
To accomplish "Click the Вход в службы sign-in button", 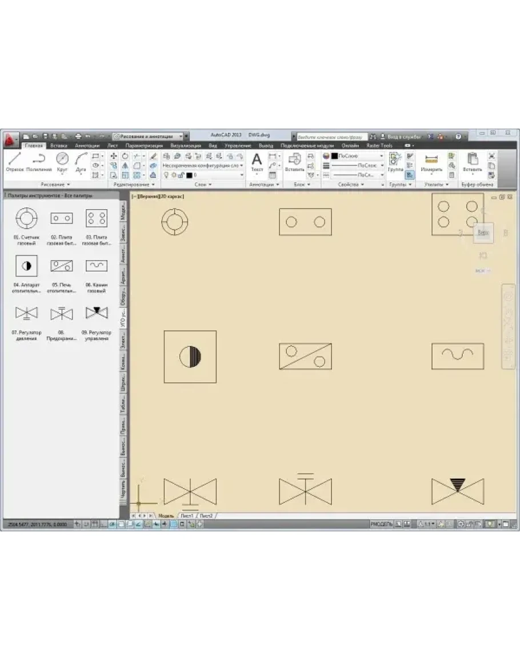I will point(404,137).
